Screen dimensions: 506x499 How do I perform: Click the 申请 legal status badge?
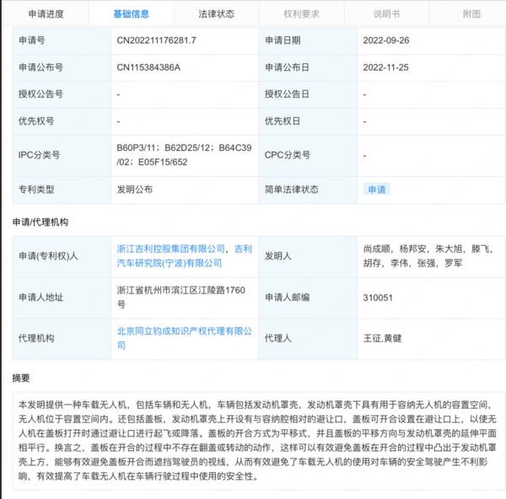(x=377, y=190)
